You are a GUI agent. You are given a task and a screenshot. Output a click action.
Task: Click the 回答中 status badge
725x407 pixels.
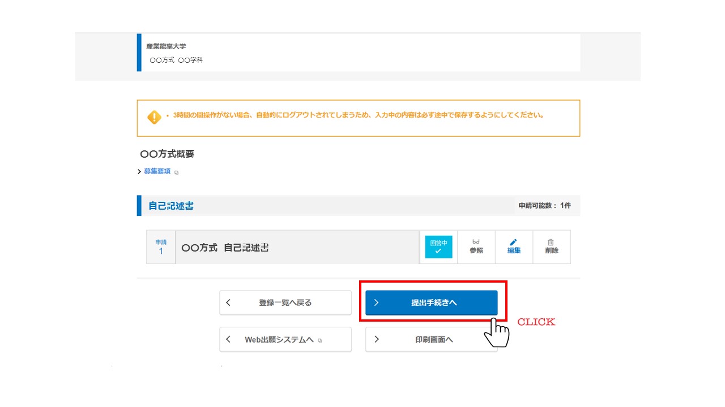pyautogui.click(x=439, y=247)
